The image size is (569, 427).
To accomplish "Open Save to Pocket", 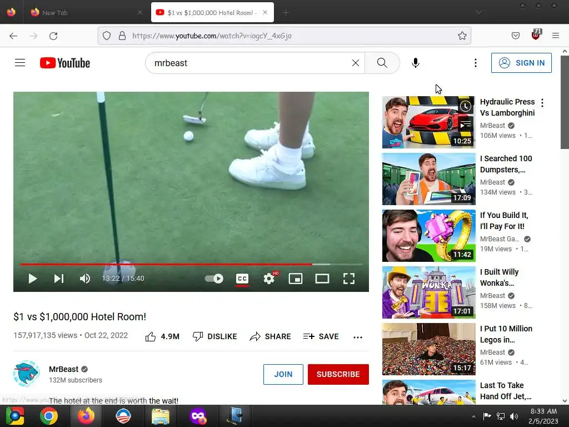I will [516, 36].
